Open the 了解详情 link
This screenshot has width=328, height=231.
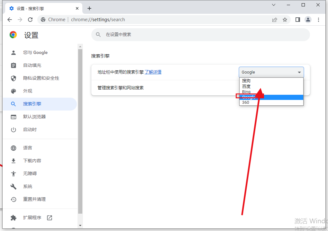coord(153,72)
